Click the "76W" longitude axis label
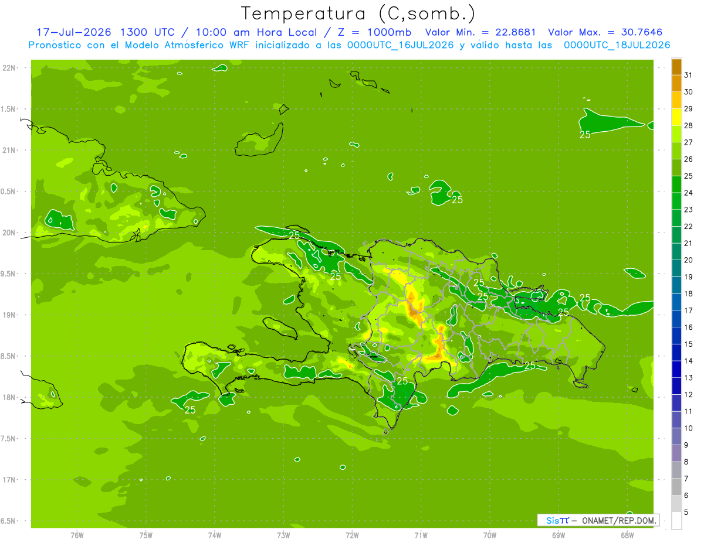Screen dimensions: 704x543 77,535
